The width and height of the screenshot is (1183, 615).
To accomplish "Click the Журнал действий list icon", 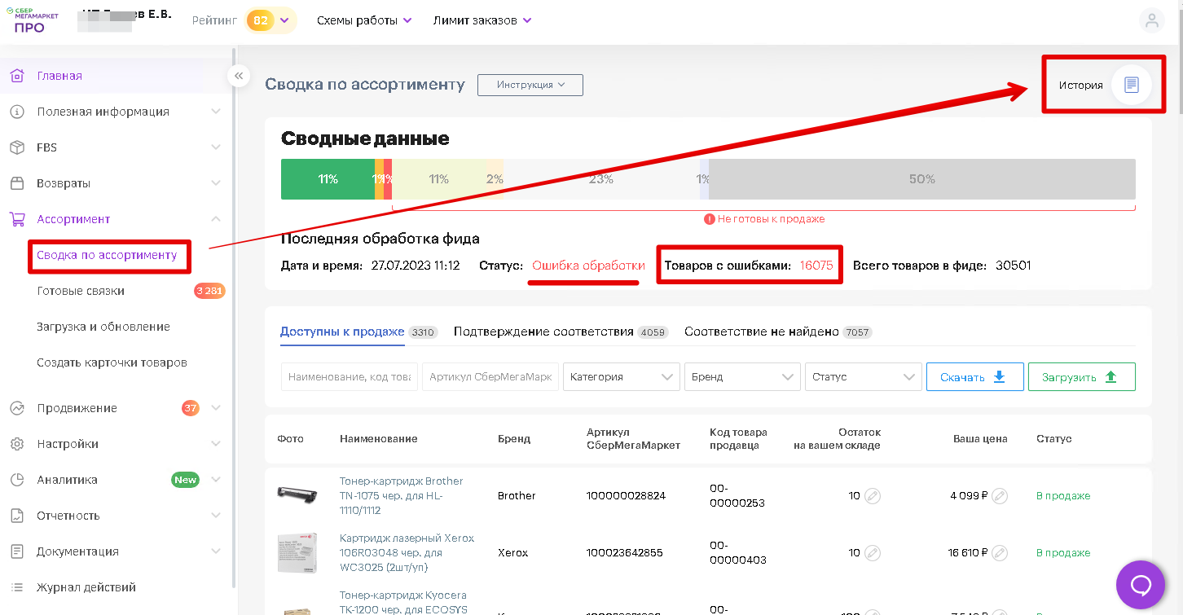I will [16, 587].
